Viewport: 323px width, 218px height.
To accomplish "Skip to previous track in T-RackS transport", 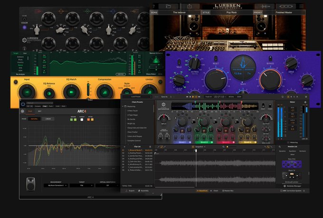I will [x=187, y=96].
